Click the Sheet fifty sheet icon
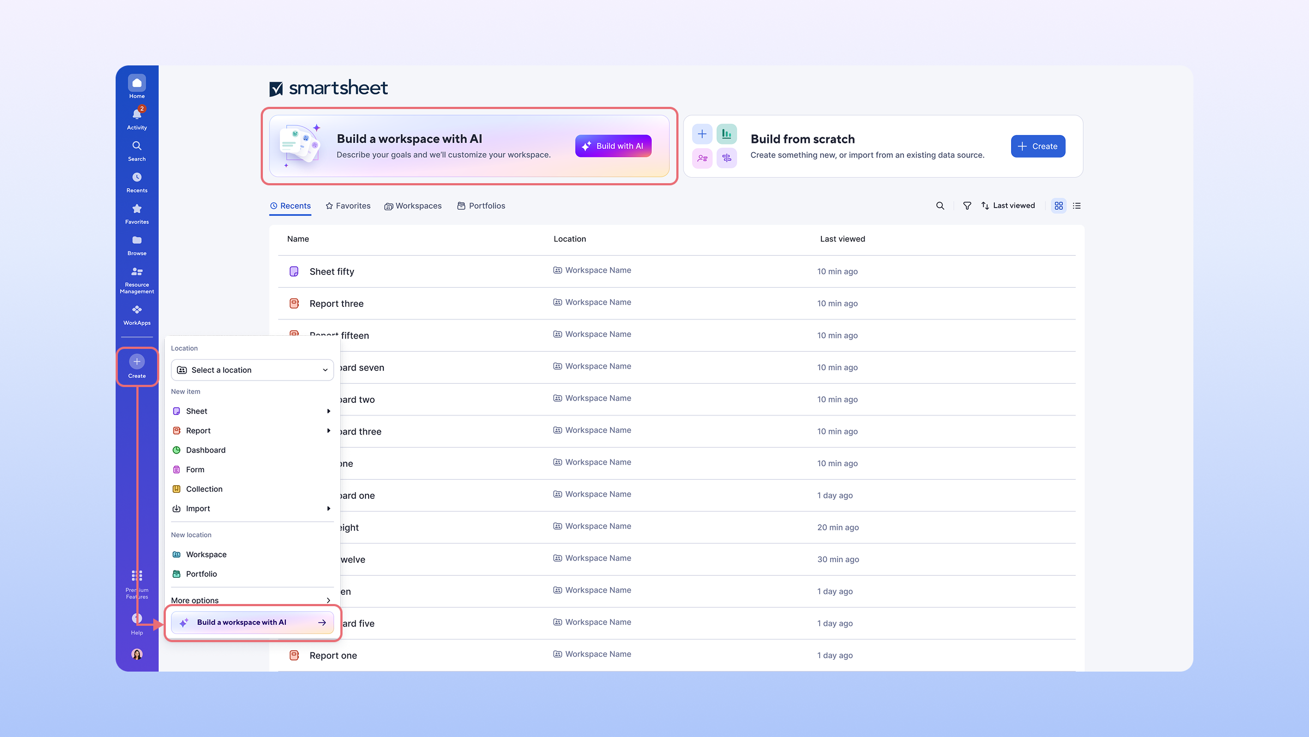 coord(294,271)
